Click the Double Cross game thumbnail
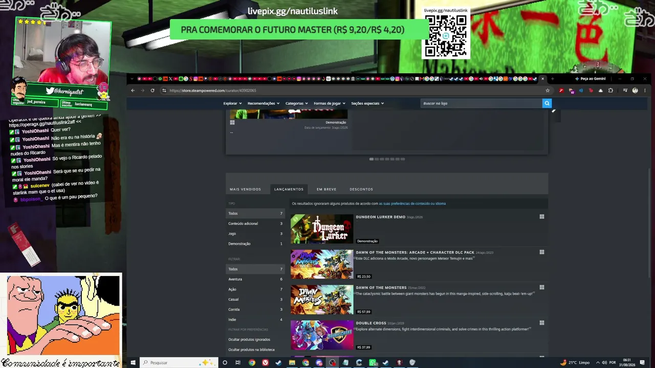Viewport: 655px width, 368px height. pyautogui.click(x=322, y=335)
